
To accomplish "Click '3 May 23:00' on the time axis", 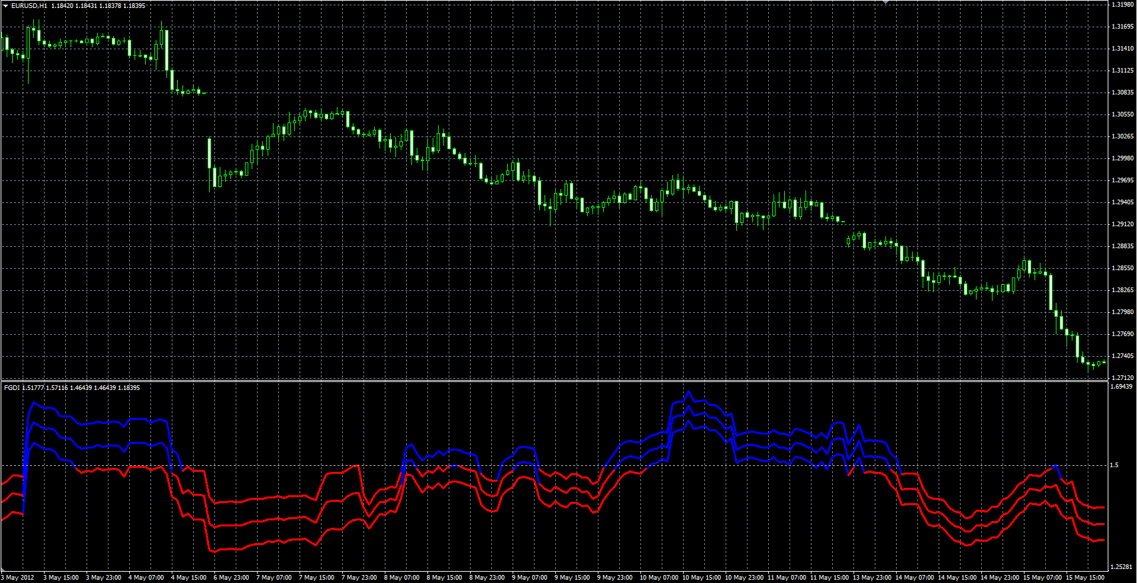I will tap(103, 578).
